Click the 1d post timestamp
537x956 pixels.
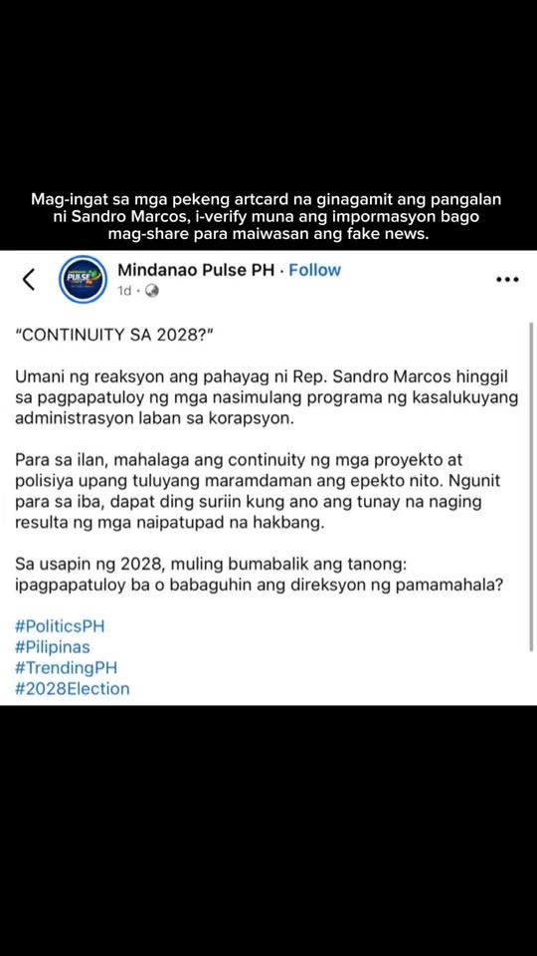pos(124,292)
